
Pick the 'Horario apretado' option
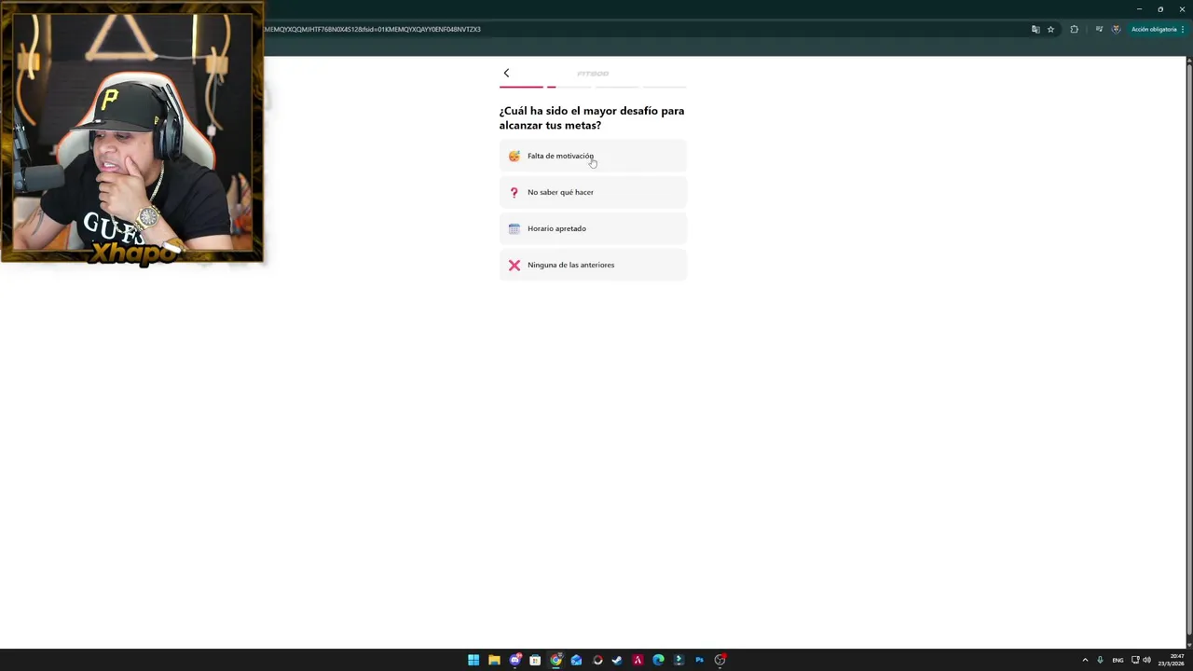[x=593, y=228]
